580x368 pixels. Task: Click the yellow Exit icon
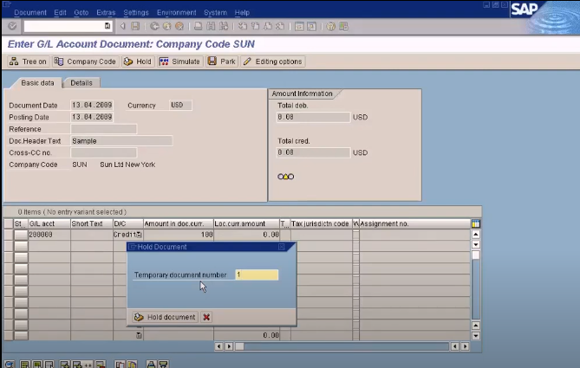coord(166,26)
